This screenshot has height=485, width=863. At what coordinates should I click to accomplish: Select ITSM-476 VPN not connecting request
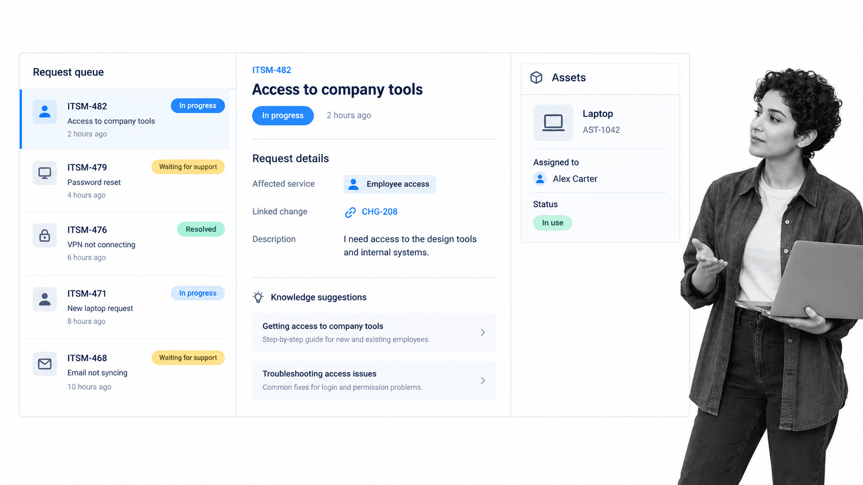click(x=127, y=243)
